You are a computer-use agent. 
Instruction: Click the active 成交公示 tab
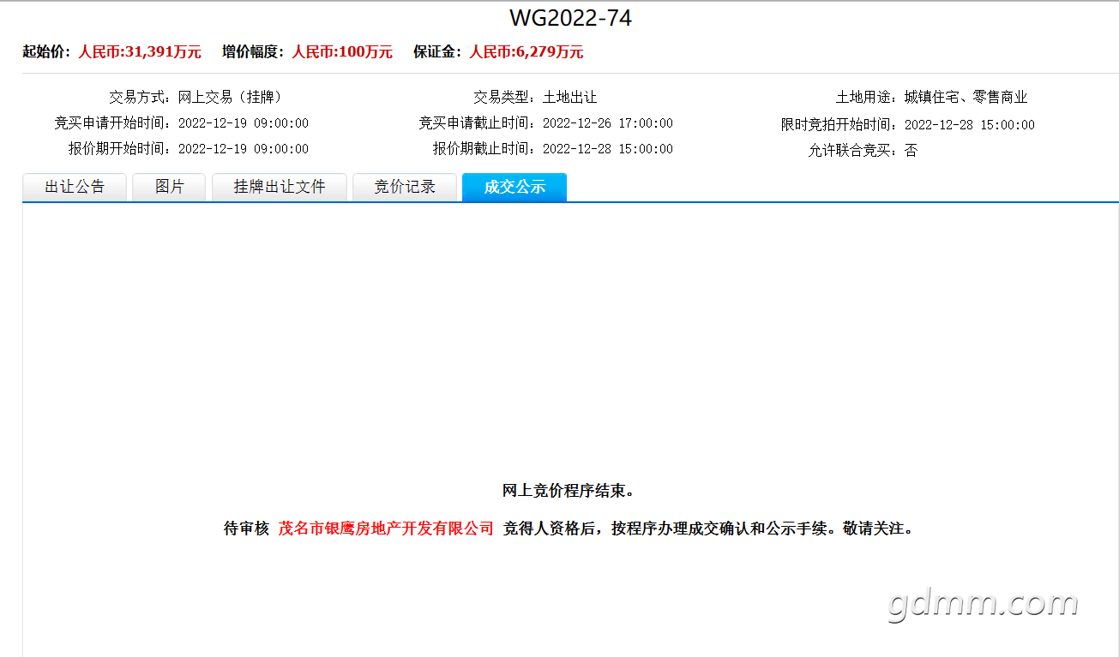(514, 187)
